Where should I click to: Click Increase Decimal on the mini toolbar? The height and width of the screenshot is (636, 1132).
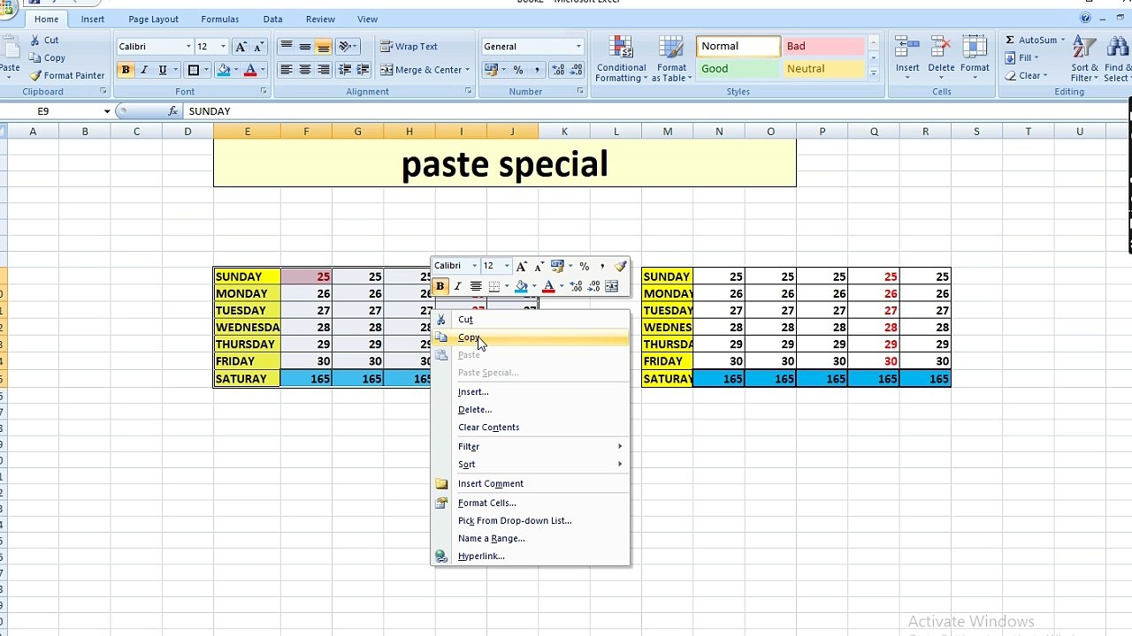click(577, 286)
